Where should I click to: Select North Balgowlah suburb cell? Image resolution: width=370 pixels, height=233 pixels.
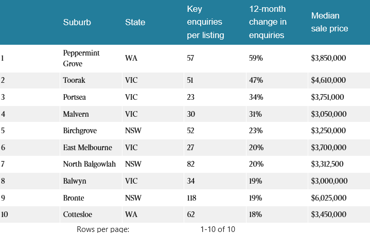[x=90, y=164]
